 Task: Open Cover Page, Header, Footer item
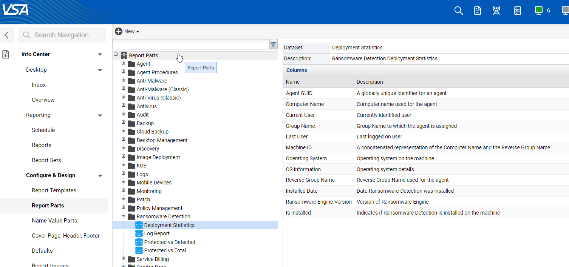tap(66, 236)
